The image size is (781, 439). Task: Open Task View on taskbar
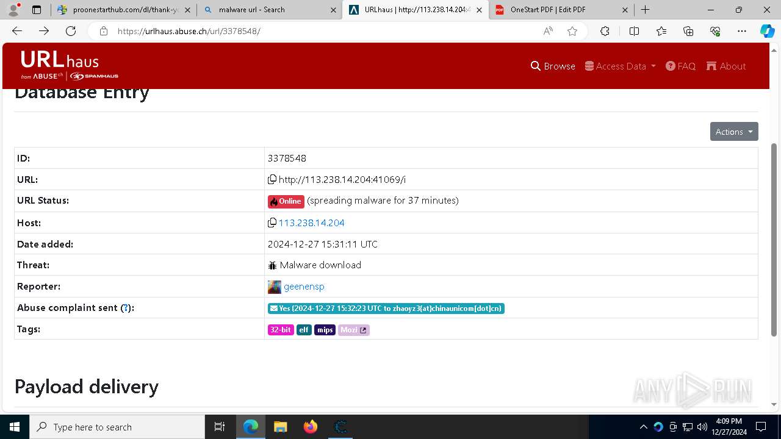(x=220, y=427)
